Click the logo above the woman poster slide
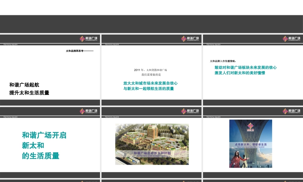This screenshot has height=182, width=303. 291,111
